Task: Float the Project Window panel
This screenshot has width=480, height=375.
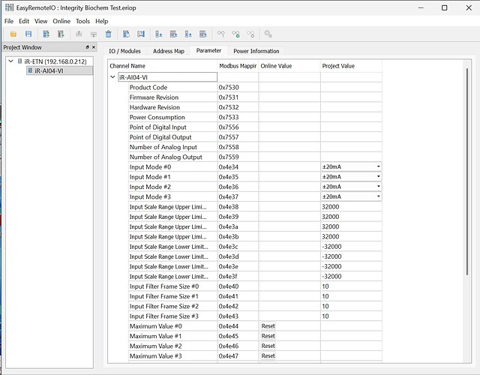Action: click(87, 47)
